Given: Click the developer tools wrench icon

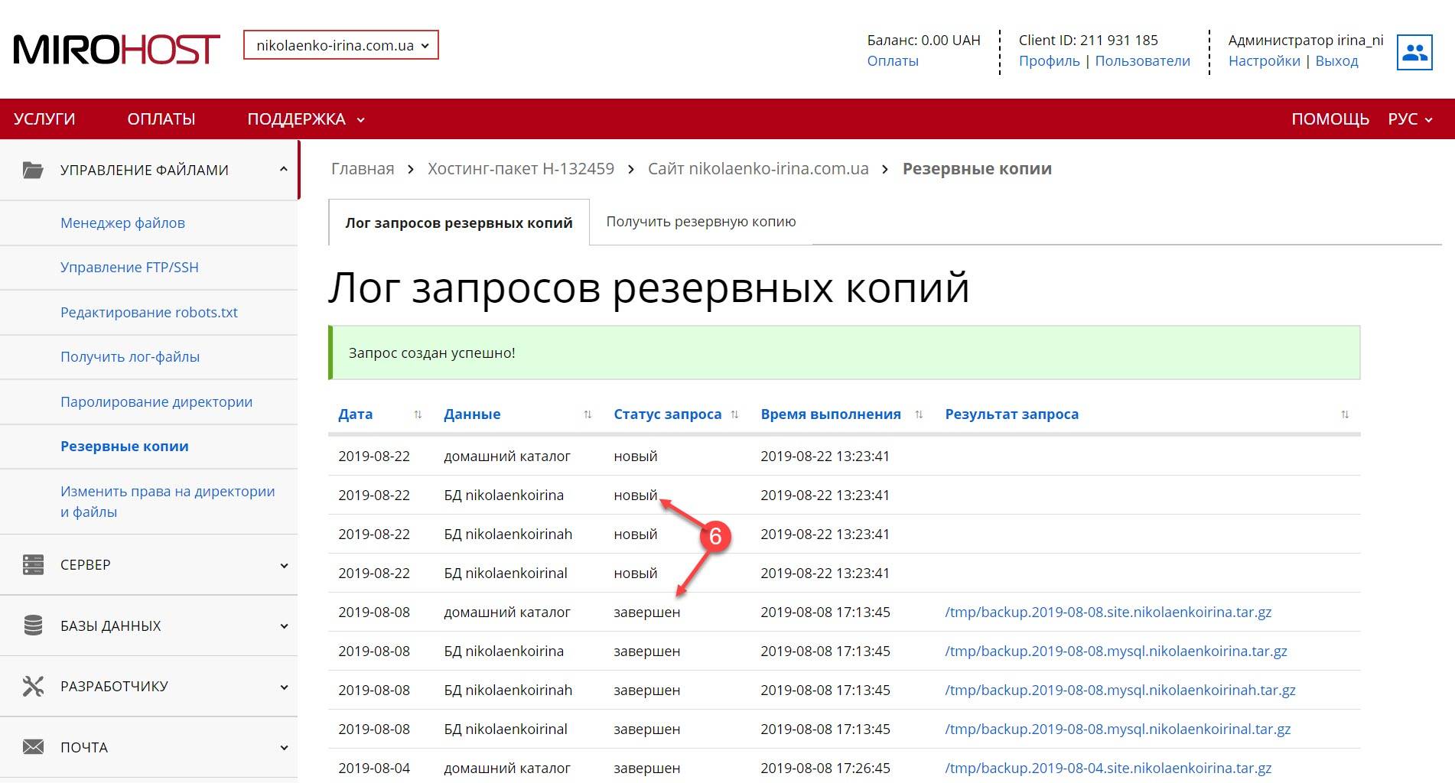Looking at the screenshot, I should (x=33, y=686).
